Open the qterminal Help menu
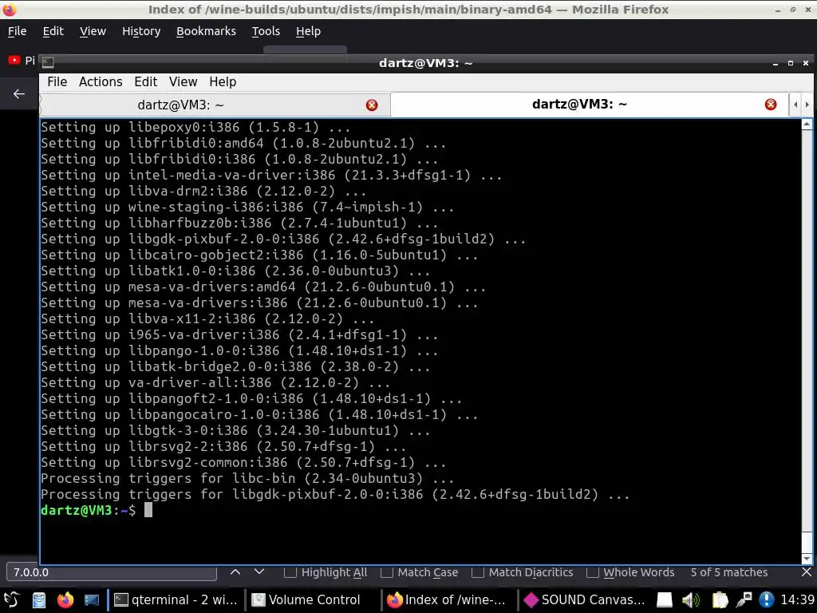The height and width of the screenshot is (613, 817). pyautogui.click(x=223, y=82)
